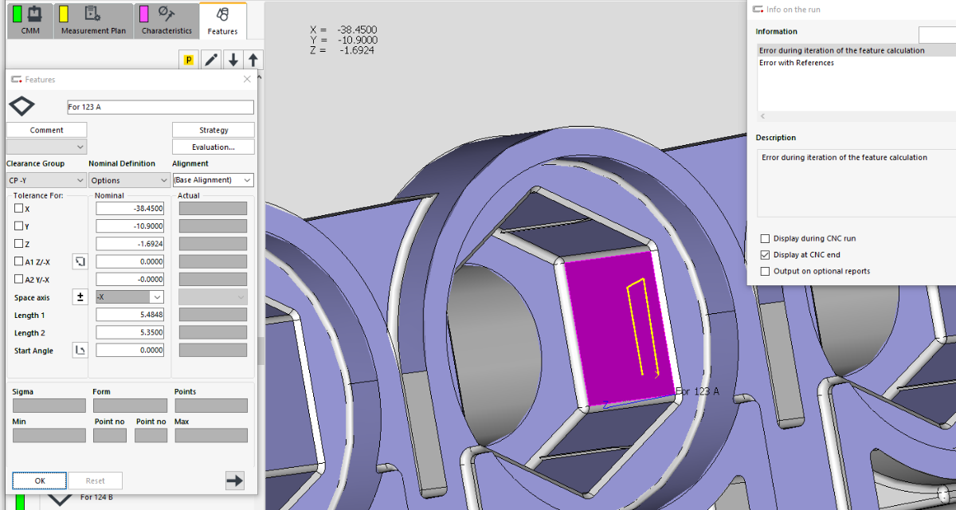956x510 pixels.
Task: Click the move down arrow icon
Action: tap(233, 60)
